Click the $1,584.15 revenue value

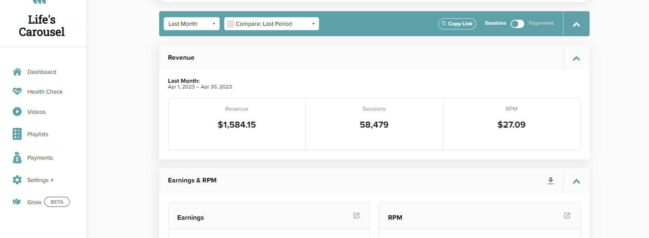pos(237,125)
